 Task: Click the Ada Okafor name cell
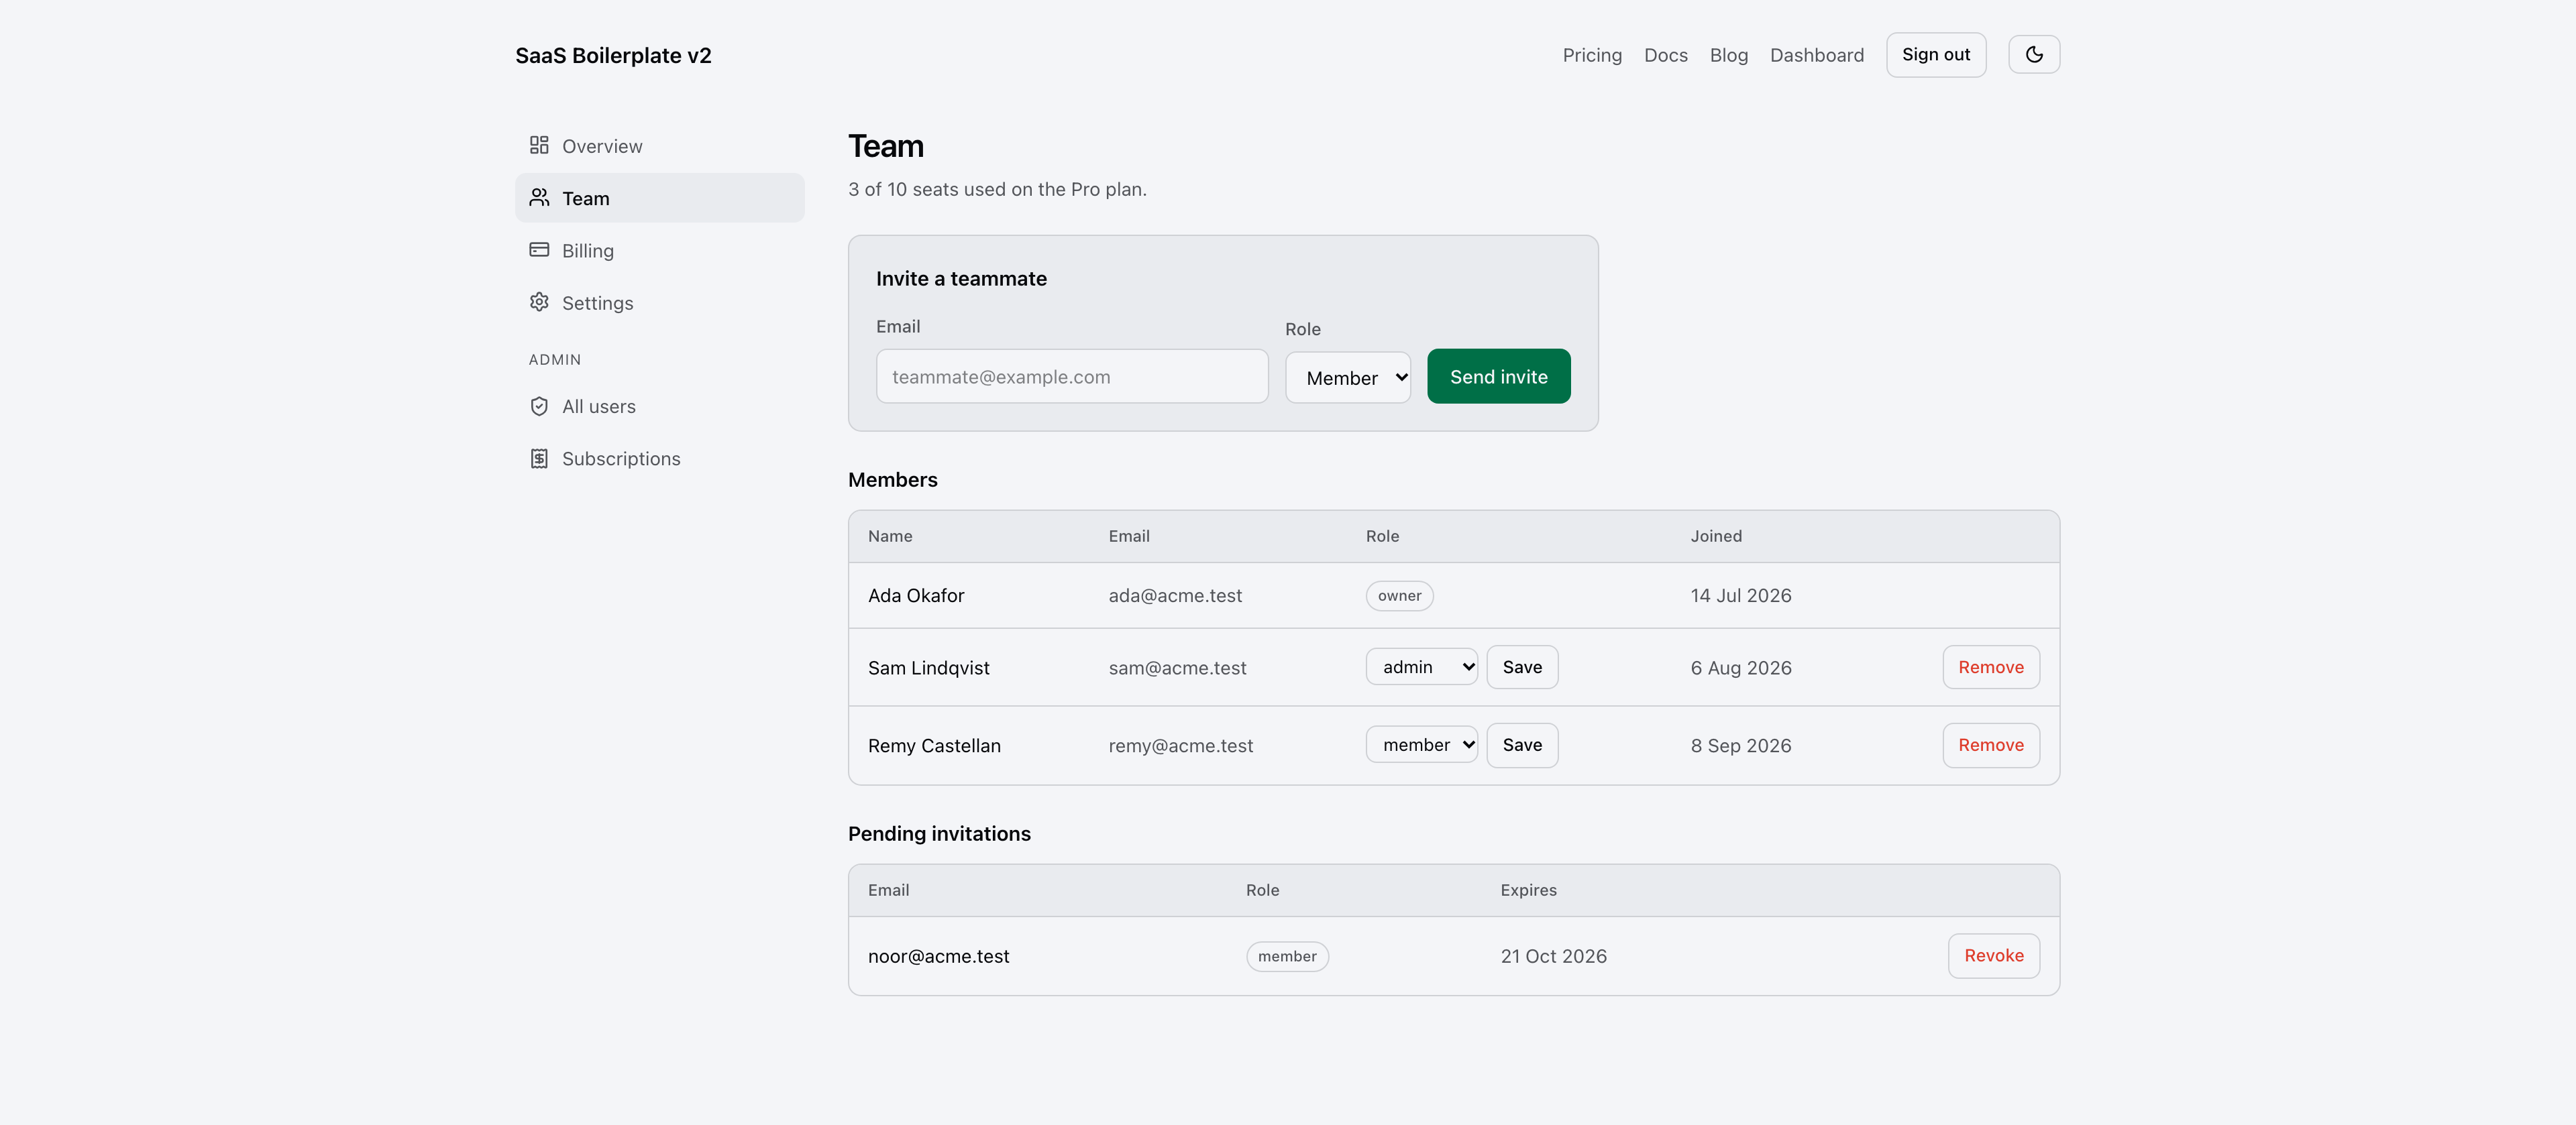click(916, 595)
